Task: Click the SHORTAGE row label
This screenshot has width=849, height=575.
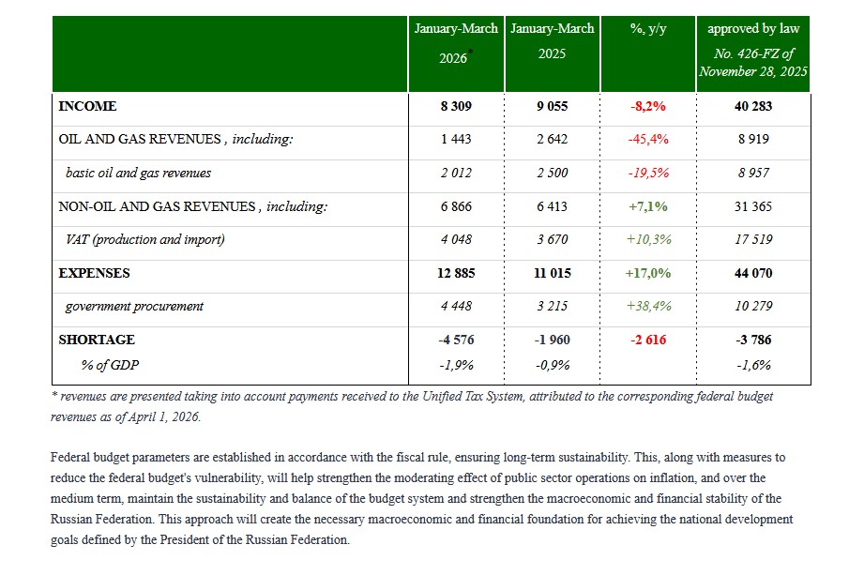Action: 97,340
